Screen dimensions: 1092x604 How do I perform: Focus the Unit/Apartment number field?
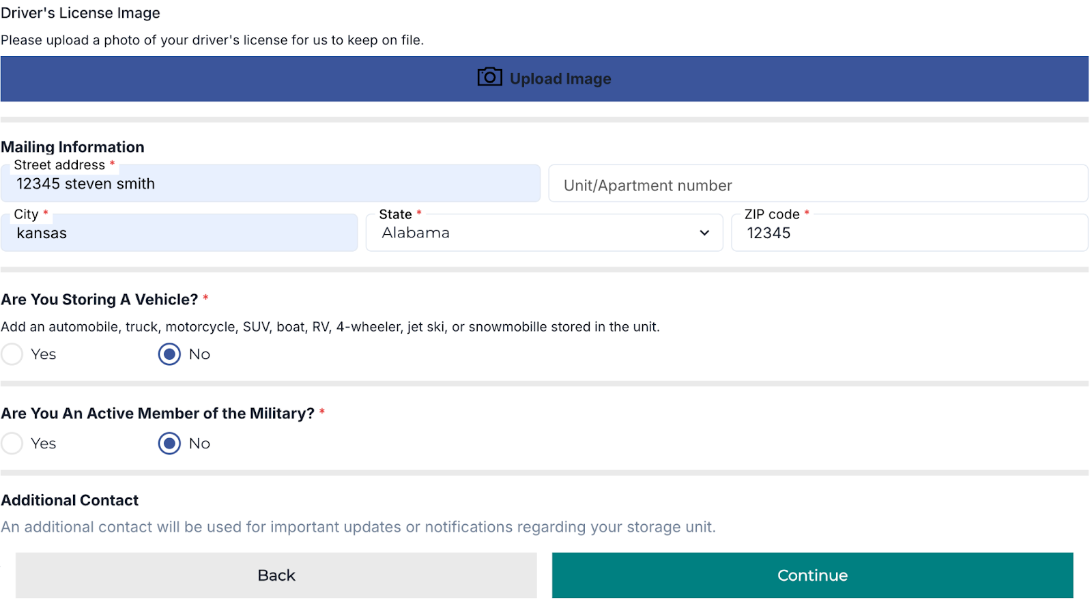coord(818,185)
